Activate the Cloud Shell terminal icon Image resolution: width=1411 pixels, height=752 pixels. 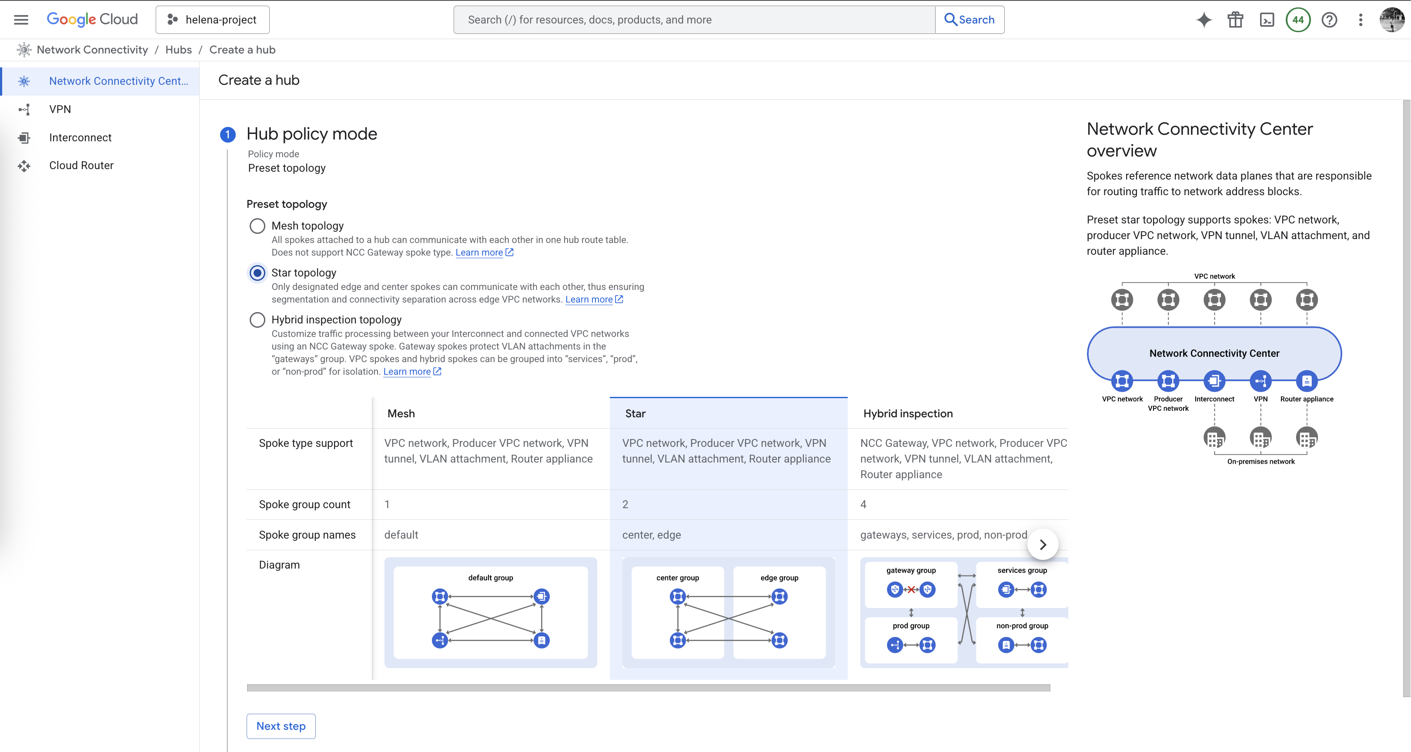click(1267, 20)
